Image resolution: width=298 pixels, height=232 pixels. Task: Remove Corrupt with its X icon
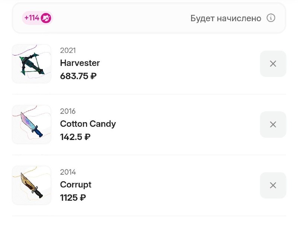click(273, 185)
